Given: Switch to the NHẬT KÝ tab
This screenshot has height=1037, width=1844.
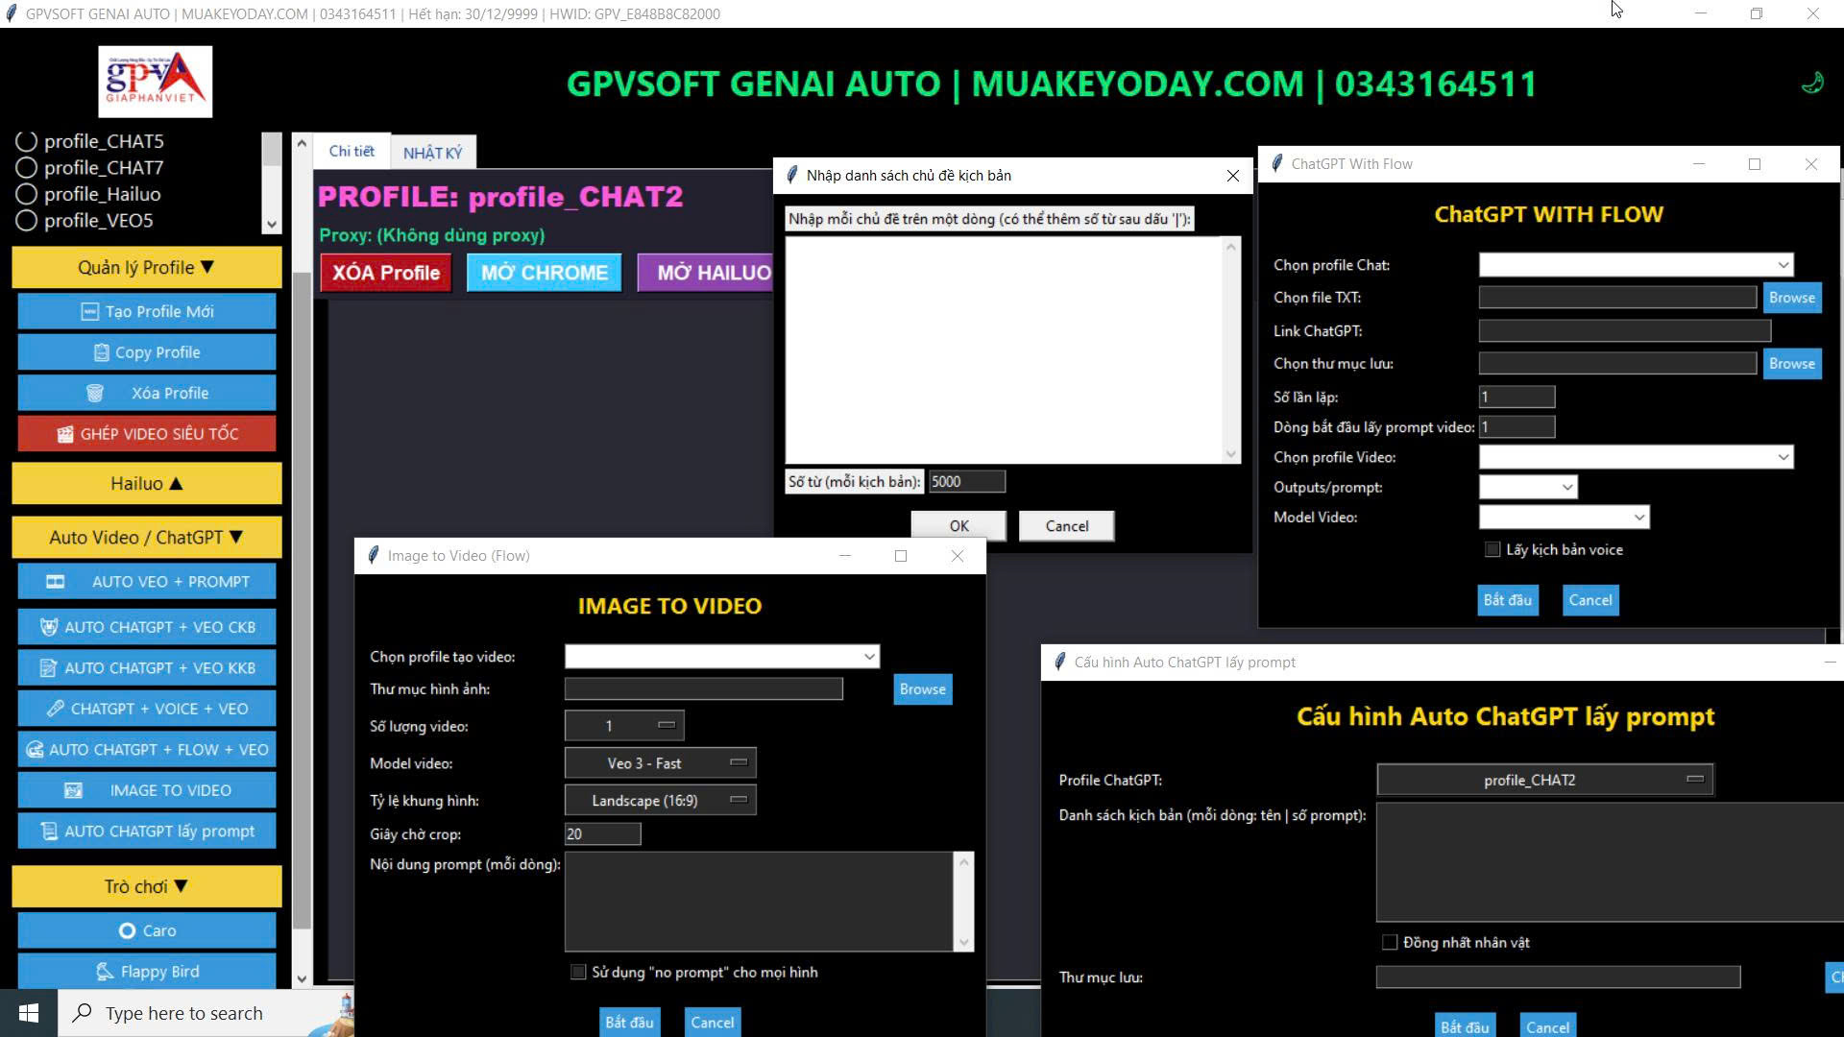Looking at the screenshot, I should (433, 153).
